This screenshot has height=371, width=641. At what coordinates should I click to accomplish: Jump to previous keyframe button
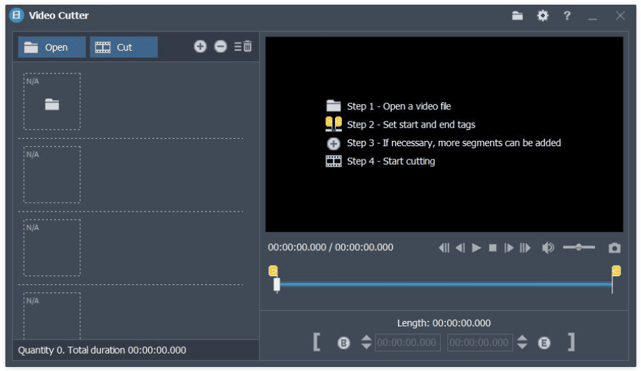[x=444, y=248]
